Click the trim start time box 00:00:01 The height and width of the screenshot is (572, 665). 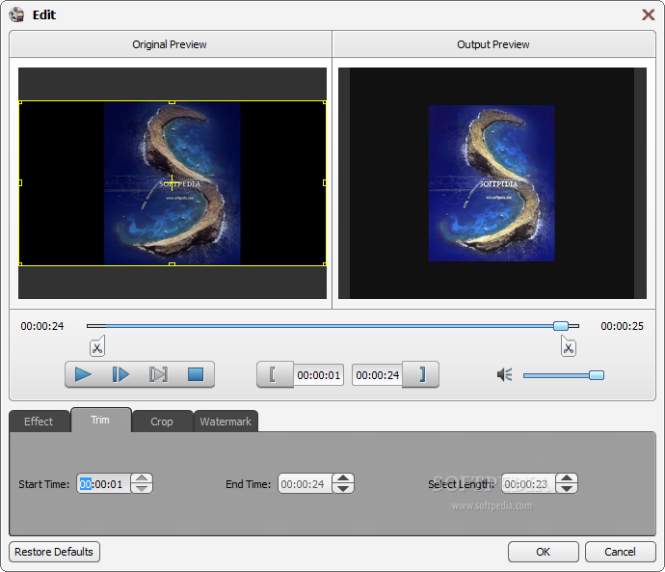(x=318, y=375)
